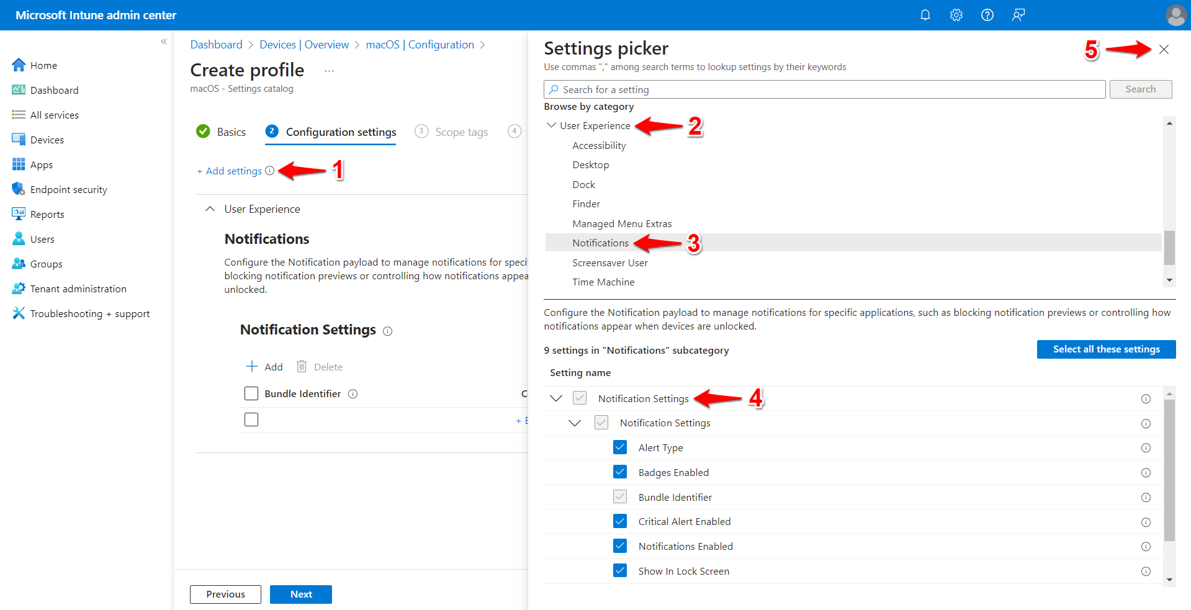Click the Previous button

point(225,594)
